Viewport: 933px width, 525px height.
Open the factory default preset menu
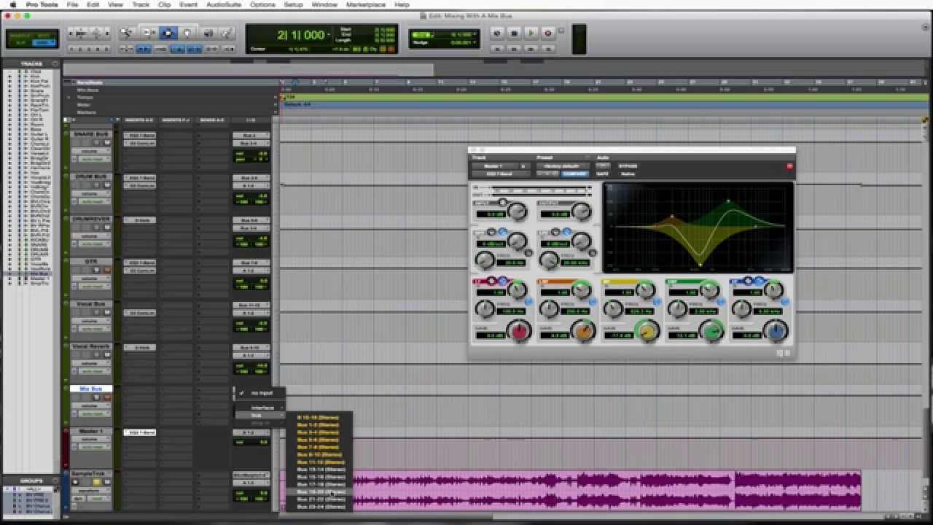click(x=563, y=166)
